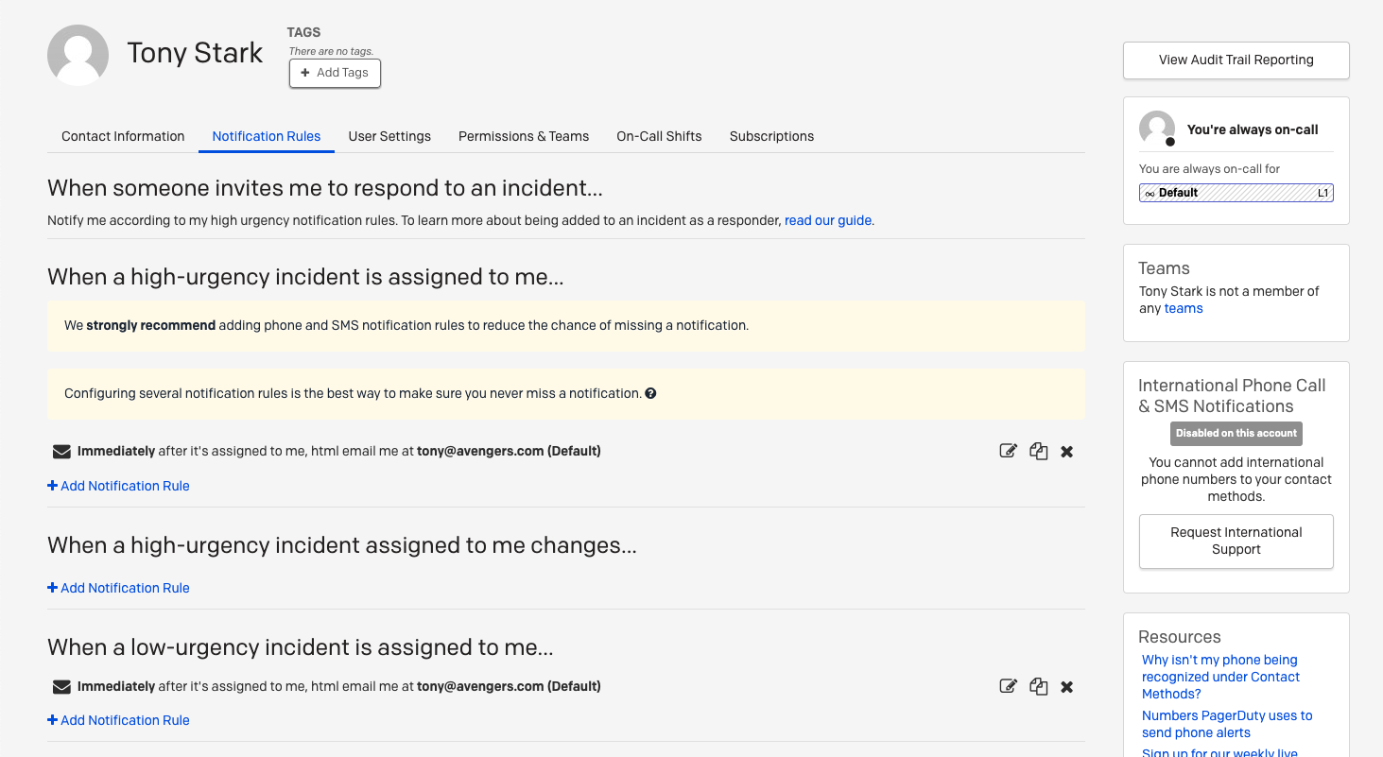Duplicate the low-urgency email notification rule

click(x=1038, y=686)
